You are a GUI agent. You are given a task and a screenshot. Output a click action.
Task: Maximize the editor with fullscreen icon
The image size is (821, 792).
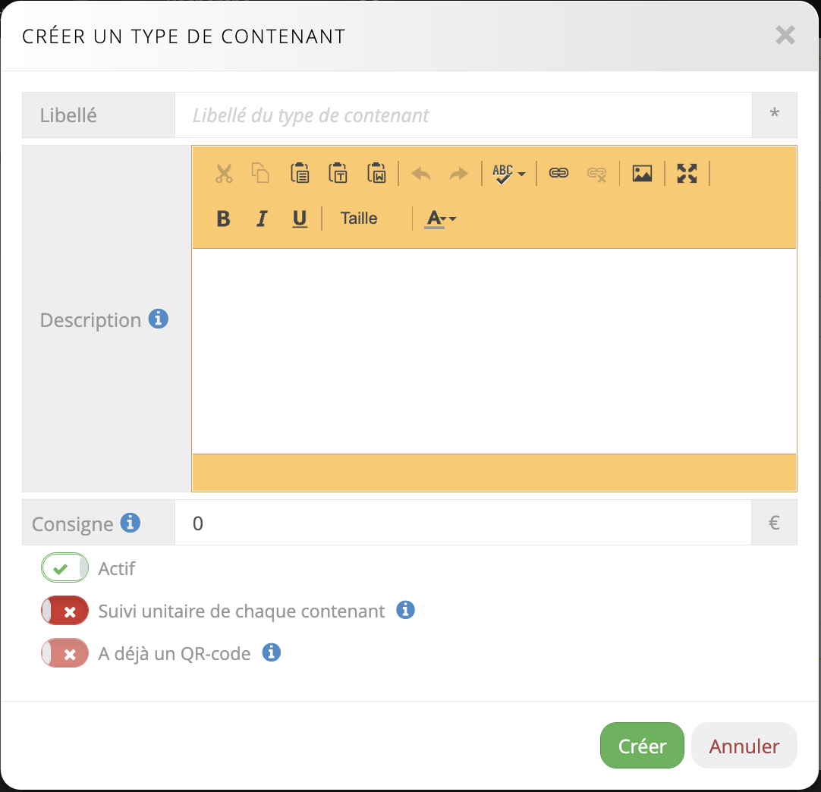[687, 174]
